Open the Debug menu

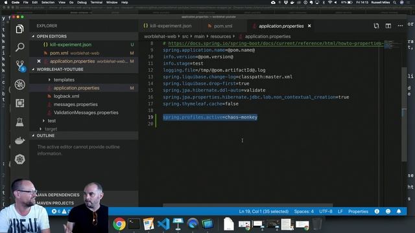point(82,3)
